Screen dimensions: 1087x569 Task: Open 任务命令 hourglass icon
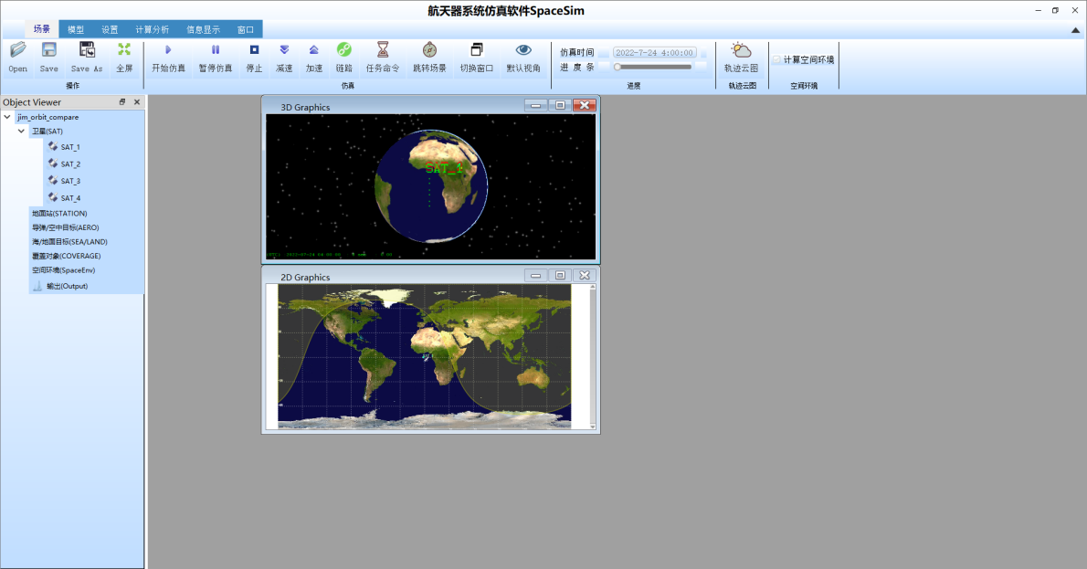[x=383, y=50]
